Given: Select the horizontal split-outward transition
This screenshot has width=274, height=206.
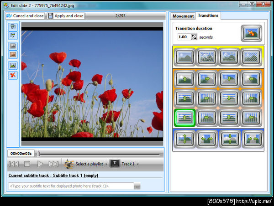Looking at the screenshot, I should click(x=207, y=139).
